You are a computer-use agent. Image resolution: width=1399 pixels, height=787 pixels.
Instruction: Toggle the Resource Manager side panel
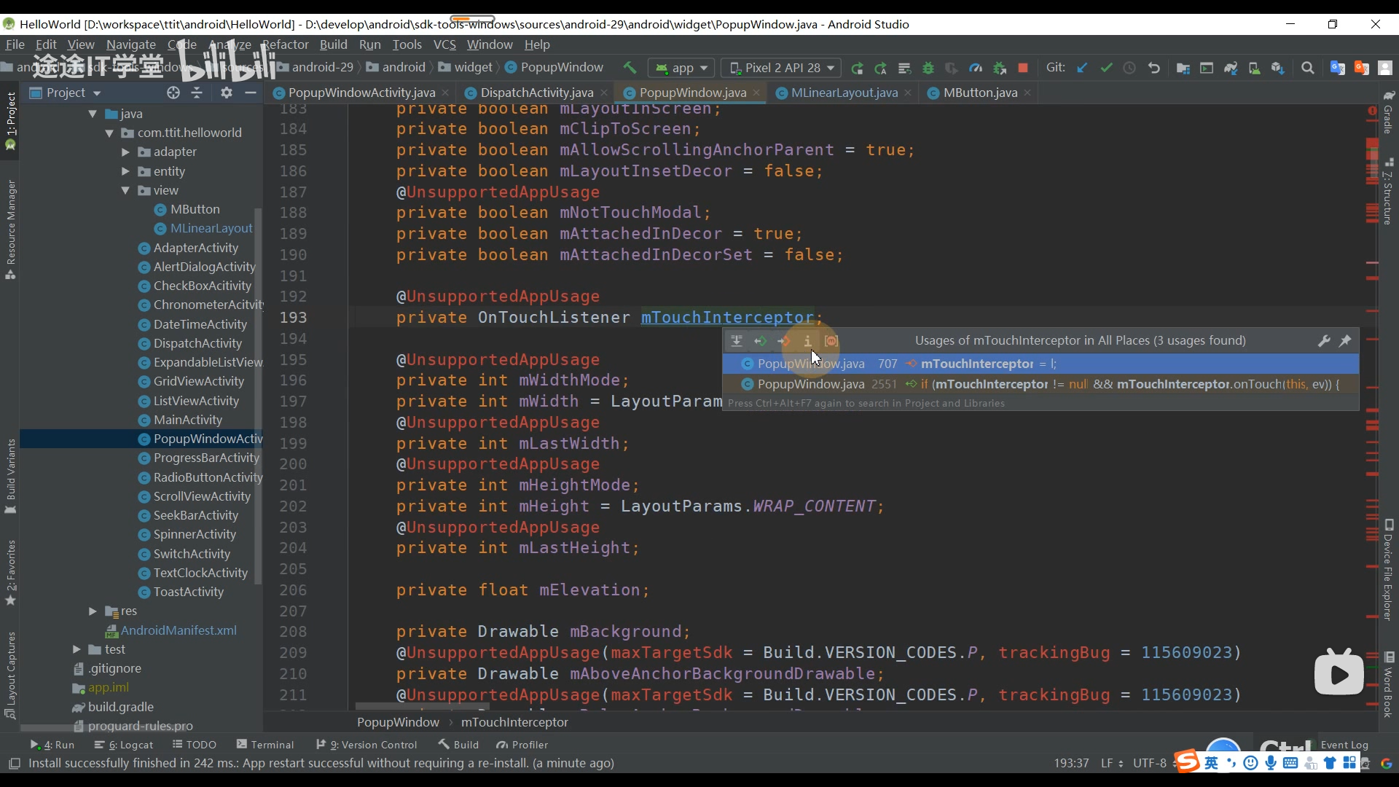tap(11, 230)
